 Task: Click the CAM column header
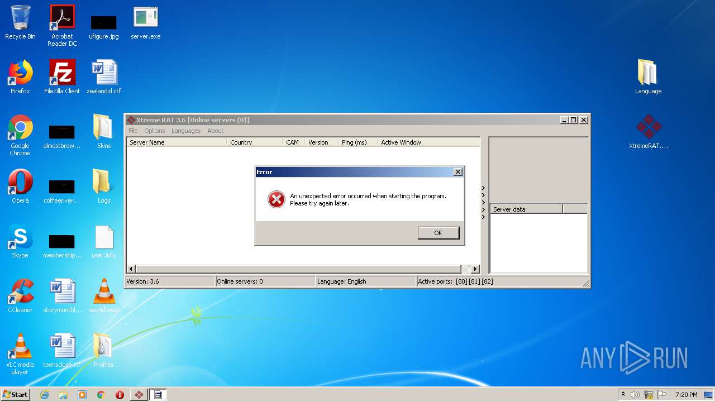click(294, 142)
